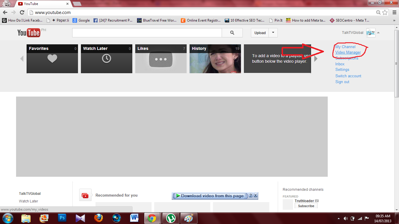Click TalkTVGlobal in left sidebar

point(30,194)
